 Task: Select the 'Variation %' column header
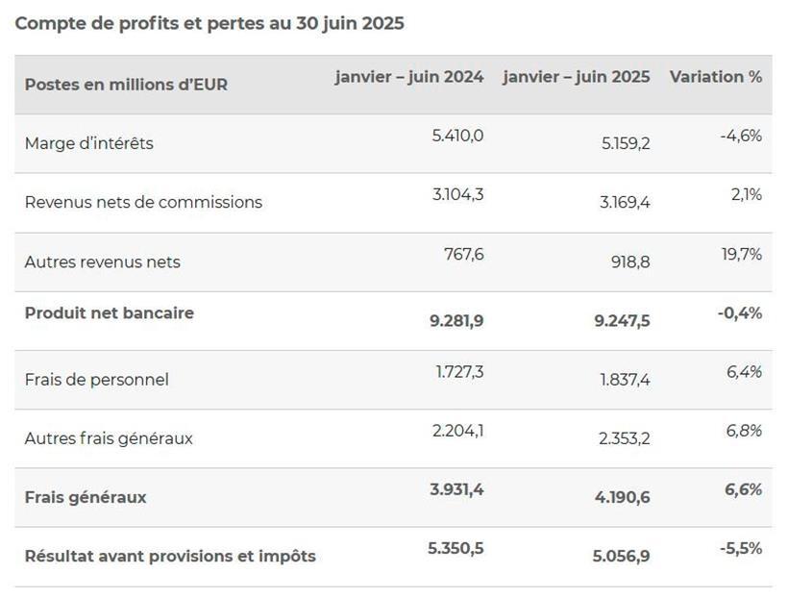(x=716, y=77)
